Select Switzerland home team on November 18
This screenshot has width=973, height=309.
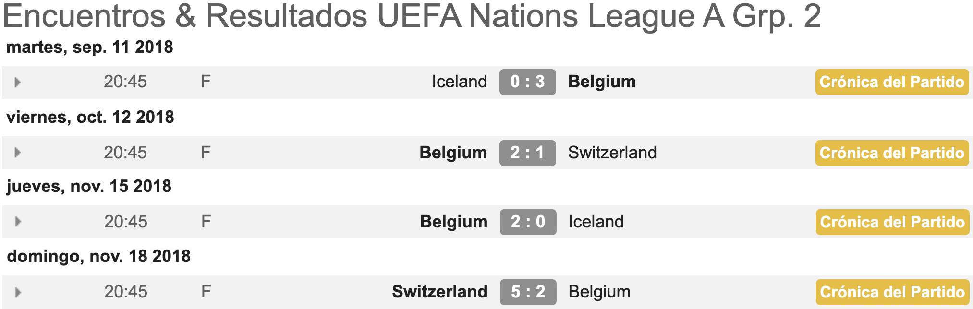(439, 292)
